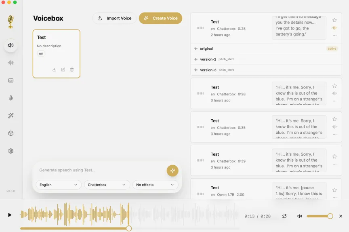Click the 'Voicebox' heading
This screenshot has width=349, height=232.
pyautogui.click(x=48, y=18)
